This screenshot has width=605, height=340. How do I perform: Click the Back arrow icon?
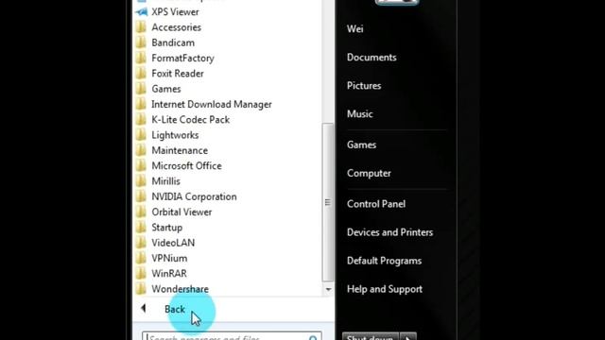(x=144, y=309)
